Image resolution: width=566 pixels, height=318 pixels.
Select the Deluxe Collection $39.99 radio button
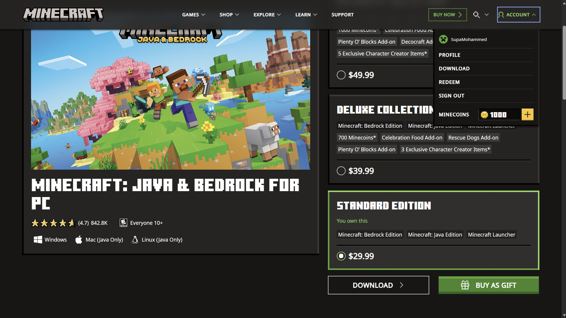[x=341, y=171]
